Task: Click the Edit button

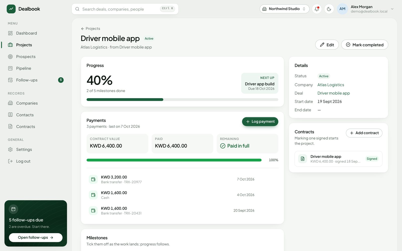Action: point(327,45)
